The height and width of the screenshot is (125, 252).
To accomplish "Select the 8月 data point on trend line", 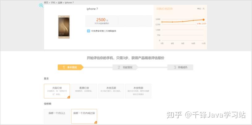I will 172,22.
